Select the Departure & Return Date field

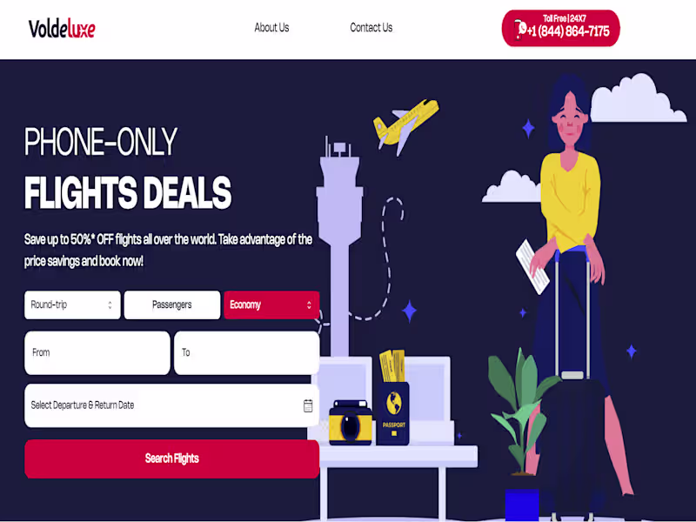171,405
